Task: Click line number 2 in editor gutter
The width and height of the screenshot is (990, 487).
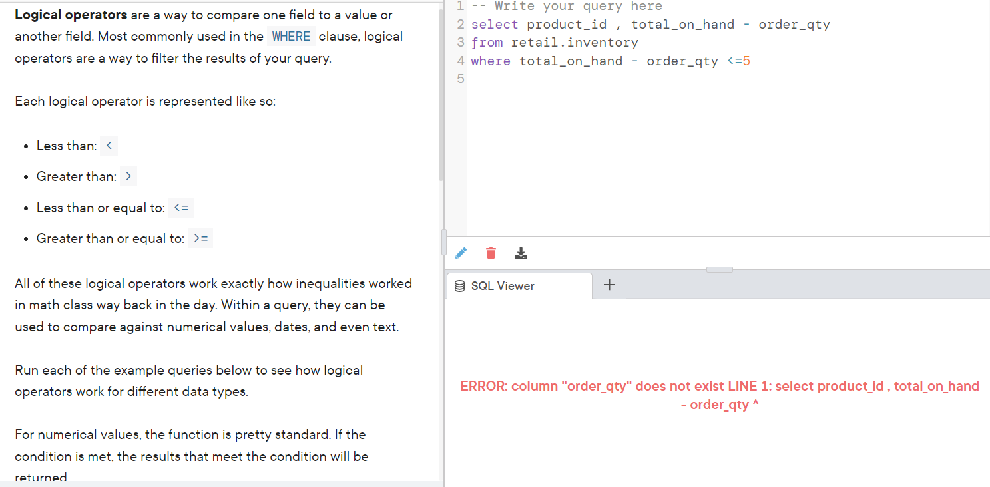Action: pyautogui.click(x=461, y=25)
